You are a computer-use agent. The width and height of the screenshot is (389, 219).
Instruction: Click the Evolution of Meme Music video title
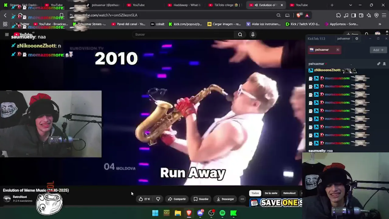click(36, 190)
